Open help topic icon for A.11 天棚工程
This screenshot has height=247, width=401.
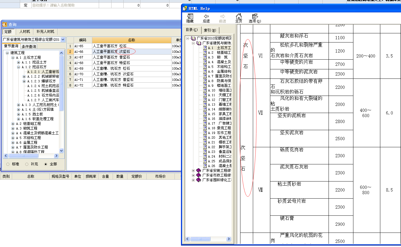click(205, 95)
